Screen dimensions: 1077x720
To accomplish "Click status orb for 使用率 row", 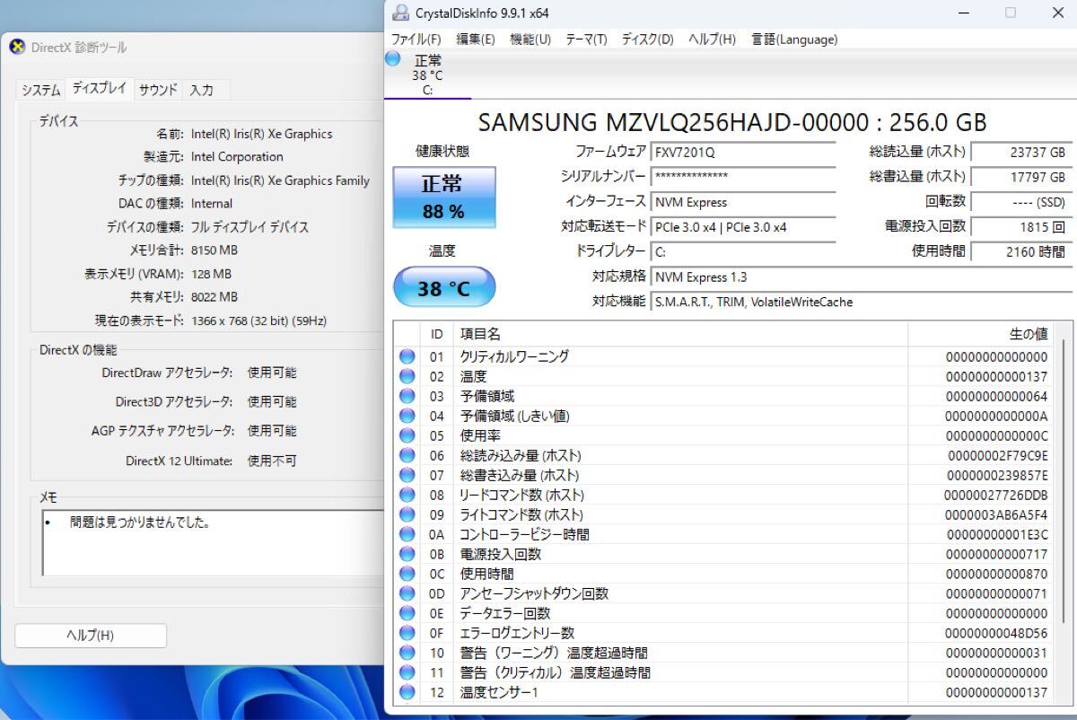I will click(407, 435).
